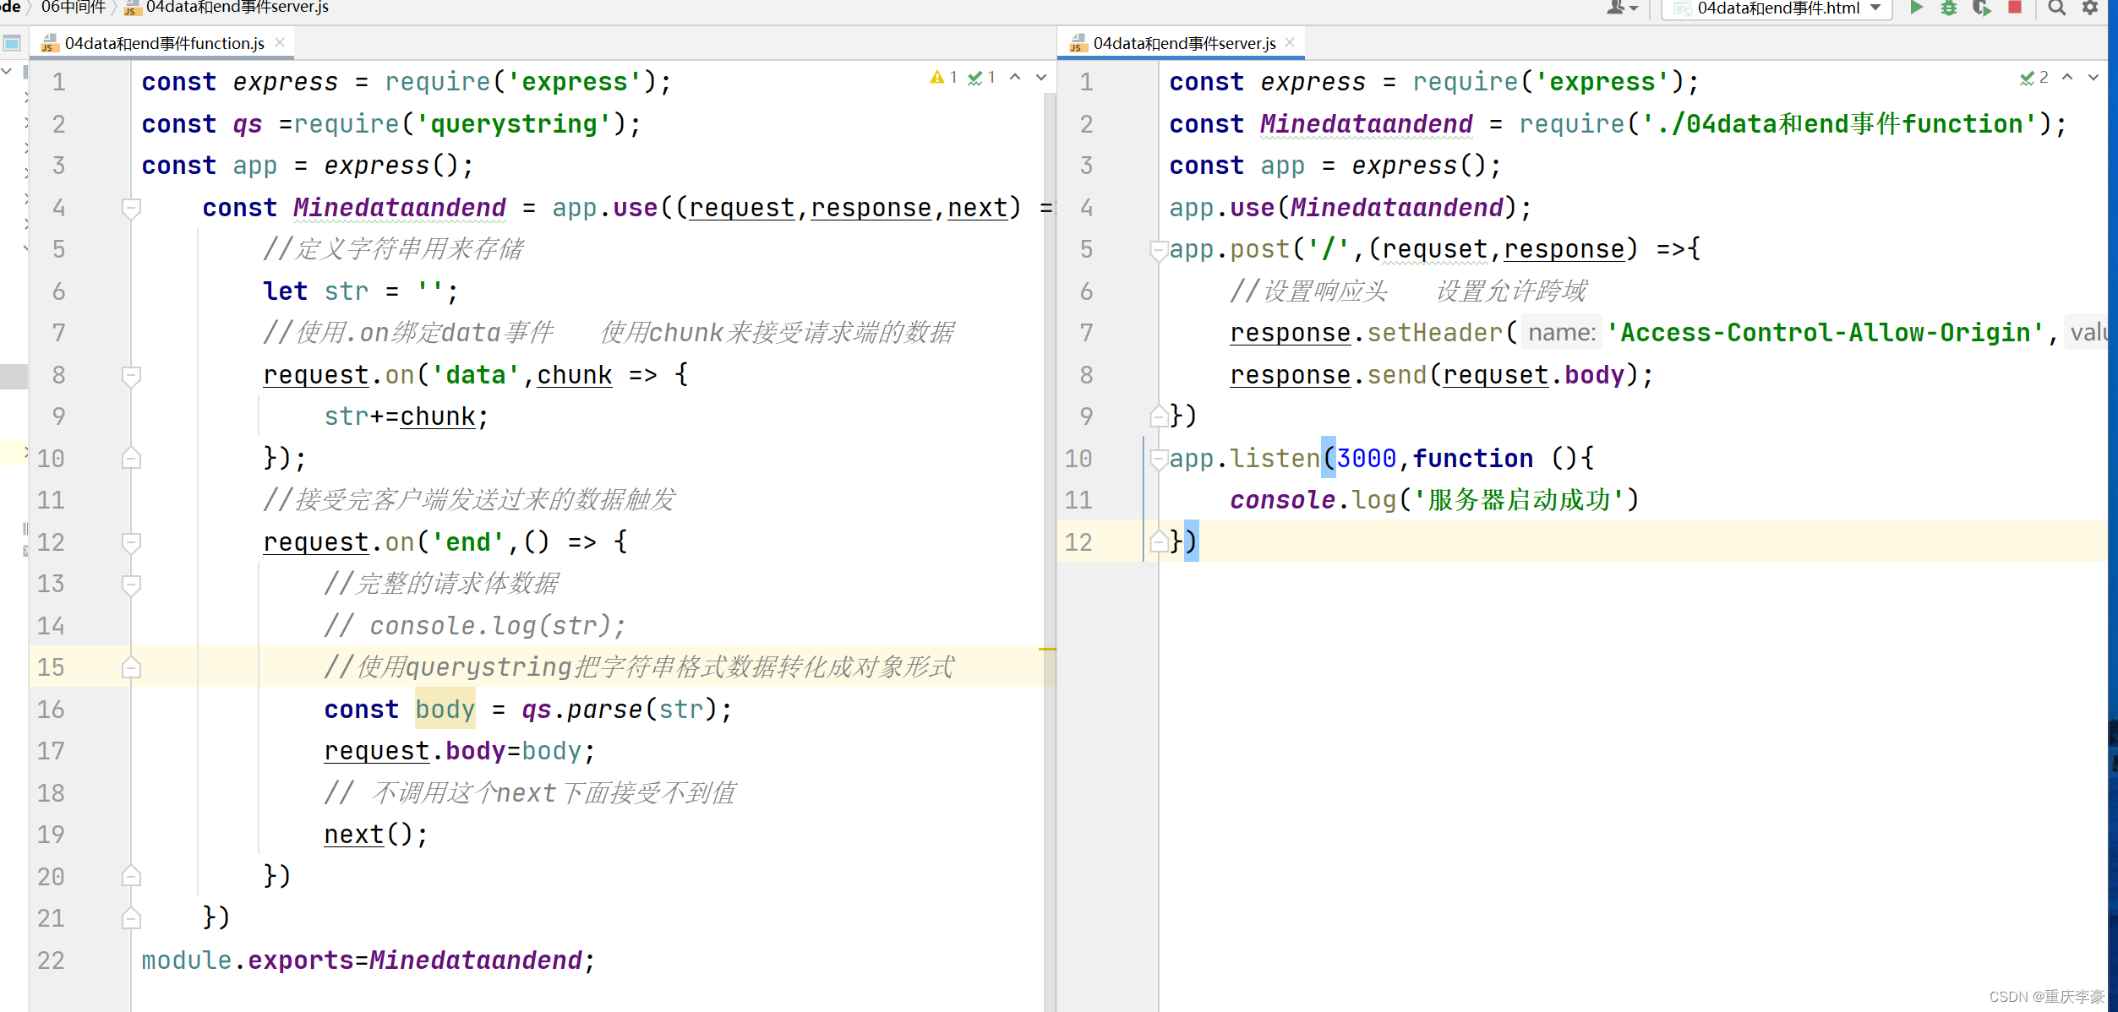This screenshot has width=2118, height=1012.
Task: Click request.body=body on line 17
Action: click(x=460, y=751)
